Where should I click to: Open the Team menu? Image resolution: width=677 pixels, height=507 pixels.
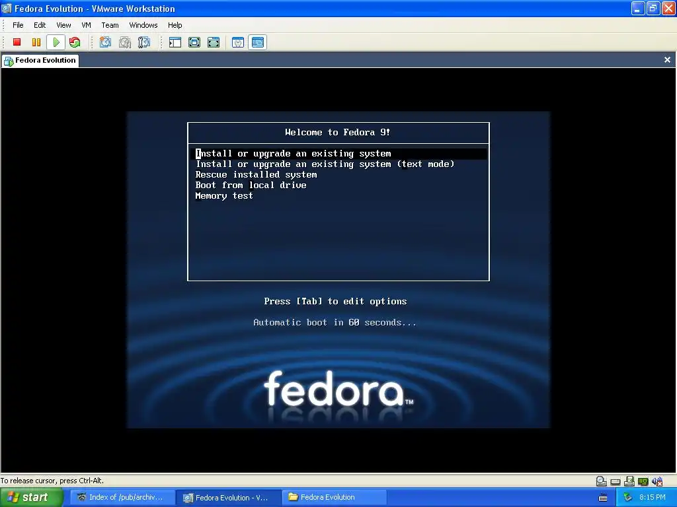point(110,25)
